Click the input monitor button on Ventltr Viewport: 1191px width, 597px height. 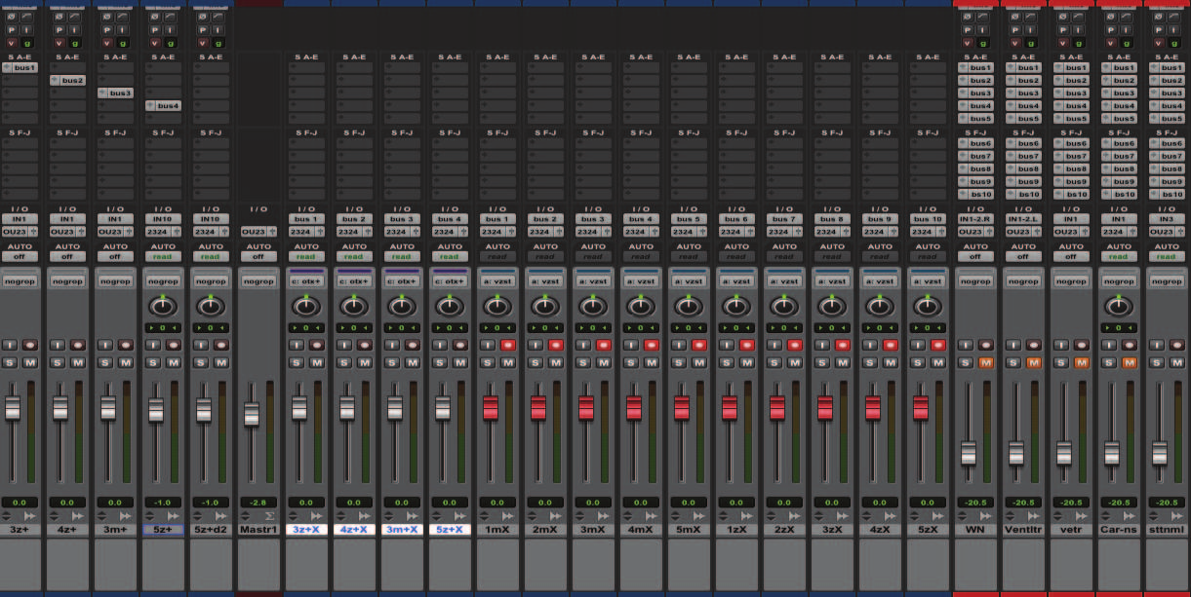[x=1015, y=345]
